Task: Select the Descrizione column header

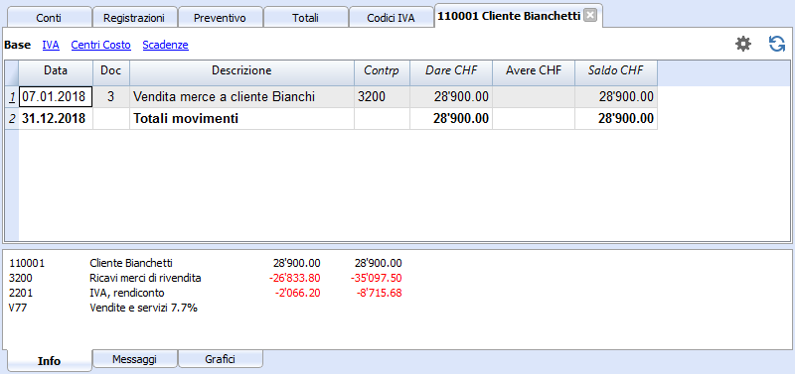Action: click(x=241, y=70)
